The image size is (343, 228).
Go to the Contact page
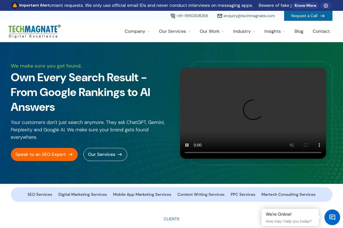tap(321, 31)
